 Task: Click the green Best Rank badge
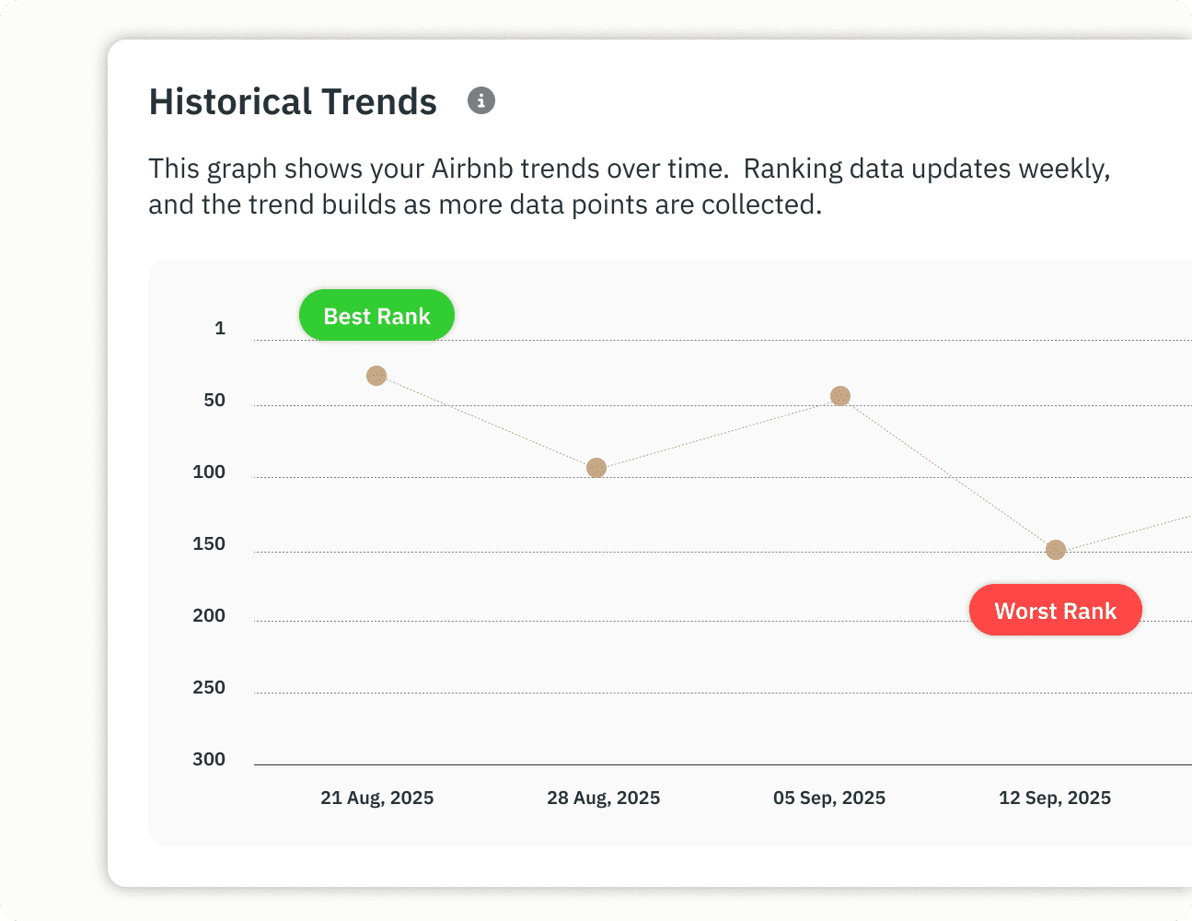[x=376, y=316]
